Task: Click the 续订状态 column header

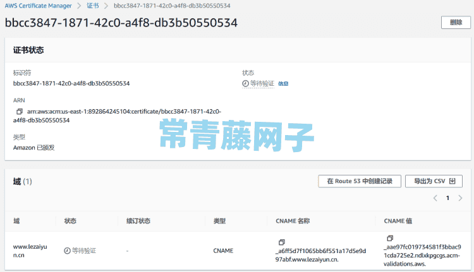Action: (138, 221)
